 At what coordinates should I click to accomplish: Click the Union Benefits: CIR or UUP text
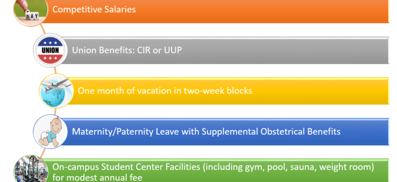click(x=127, y=50)
